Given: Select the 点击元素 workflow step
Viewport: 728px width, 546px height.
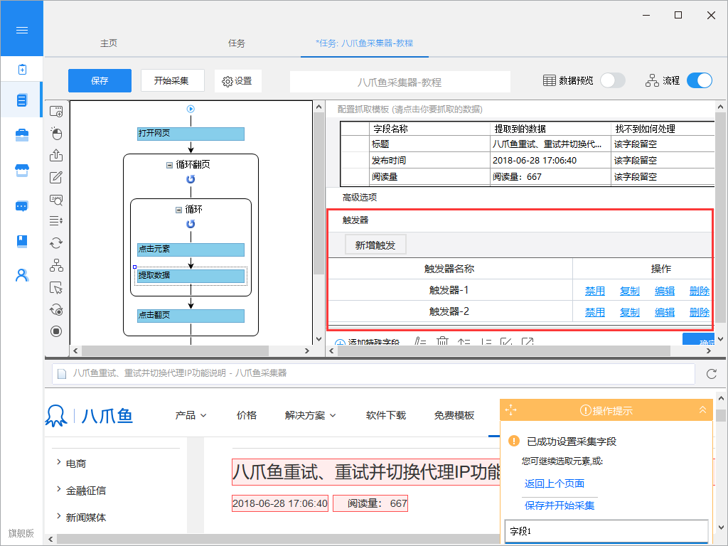Looking at the screenshot, I should click(191, 250).
